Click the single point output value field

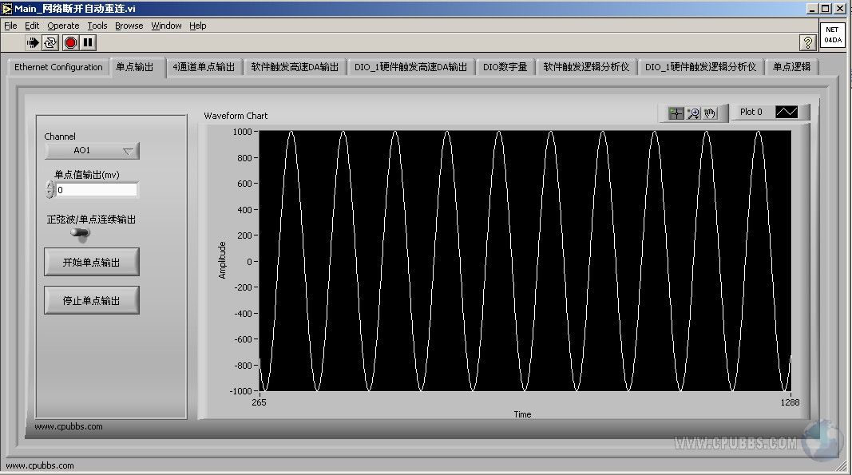pos(97,190)
